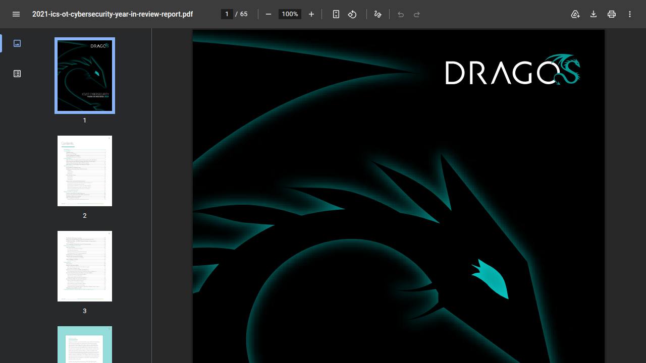
Task: Click the redo arrow icon
Action: [417, 14]
